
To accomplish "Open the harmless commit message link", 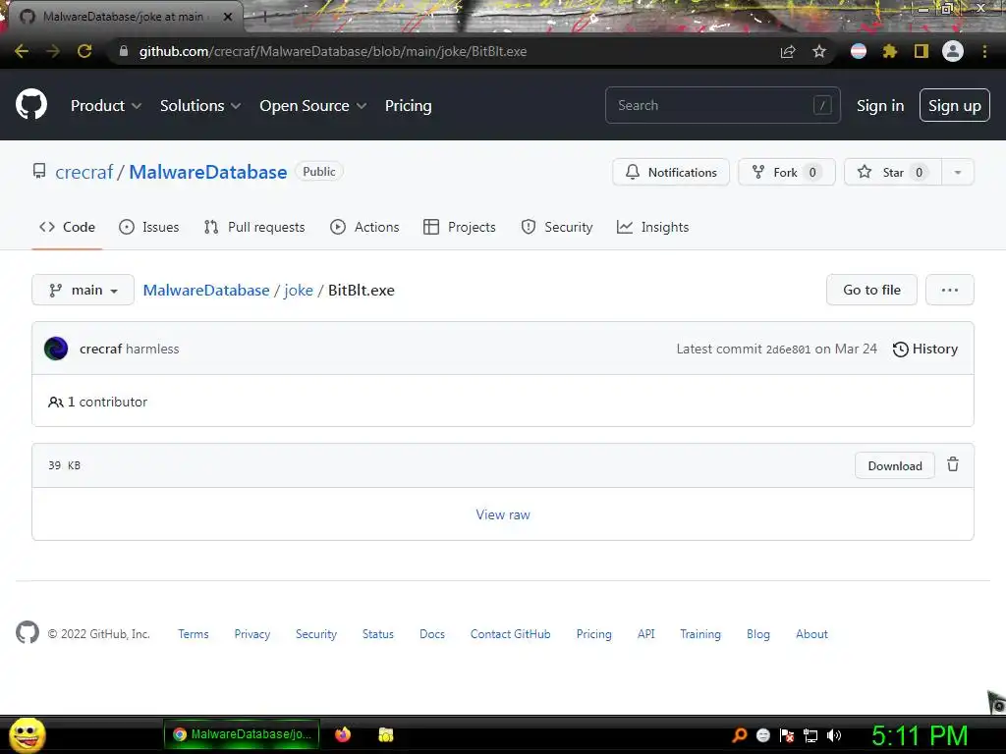I will coord(152,349).
